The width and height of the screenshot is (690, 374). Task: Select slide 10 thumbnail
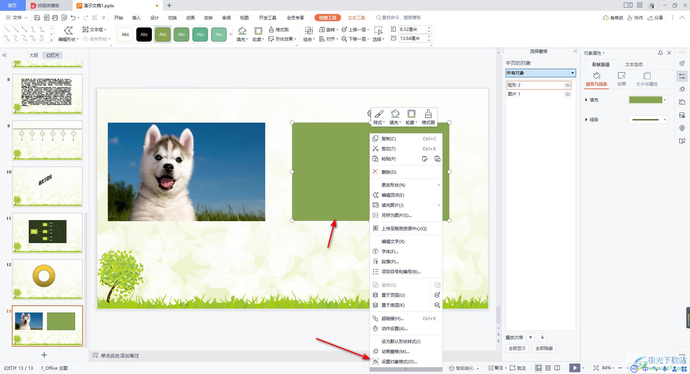coord(47,187)
